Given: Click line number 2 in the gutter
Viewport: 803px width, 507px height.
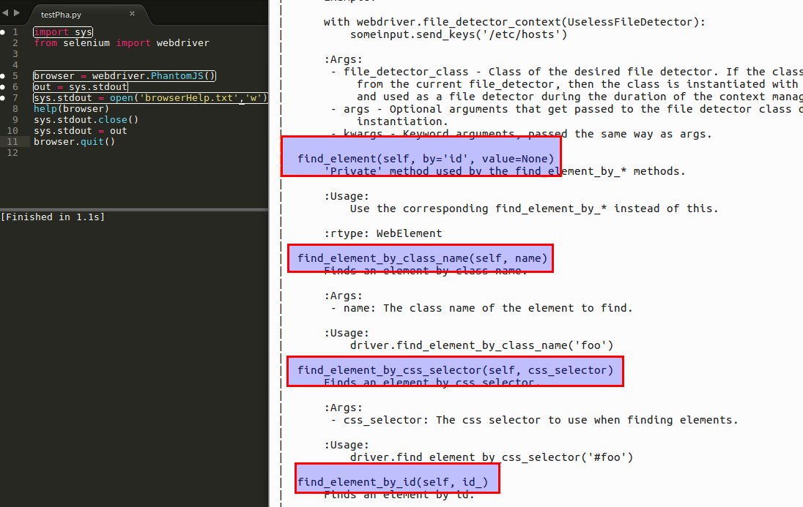Looking at the screenshot, I should (x=15, y=43).
